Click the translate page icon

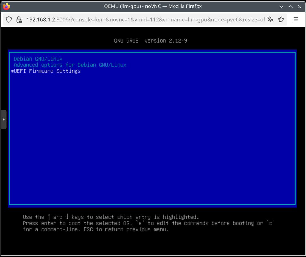tap(271, 19)
